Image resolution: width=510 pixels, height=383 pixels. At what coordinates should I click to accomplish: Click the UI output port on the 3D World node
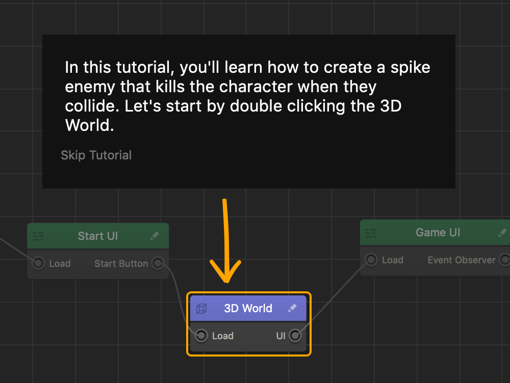[x=295, y=336]
